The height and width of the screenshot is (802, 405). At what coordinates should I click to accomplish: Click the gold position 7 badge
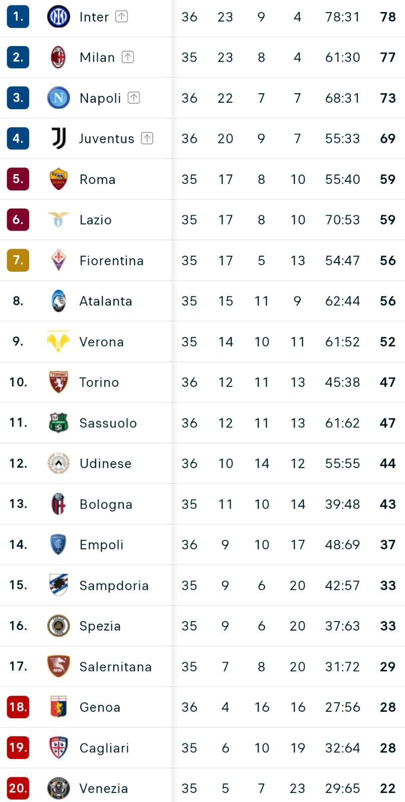(18, 260)
